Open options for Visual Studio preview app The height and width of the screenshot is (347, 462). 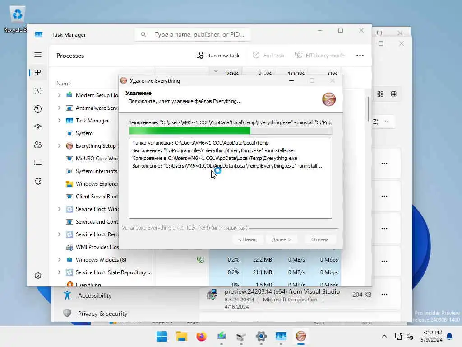(384, 294)
